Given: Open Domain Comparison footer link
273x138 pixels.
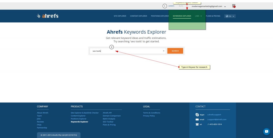Looking at the screenshot, I should tap(112, 116).
